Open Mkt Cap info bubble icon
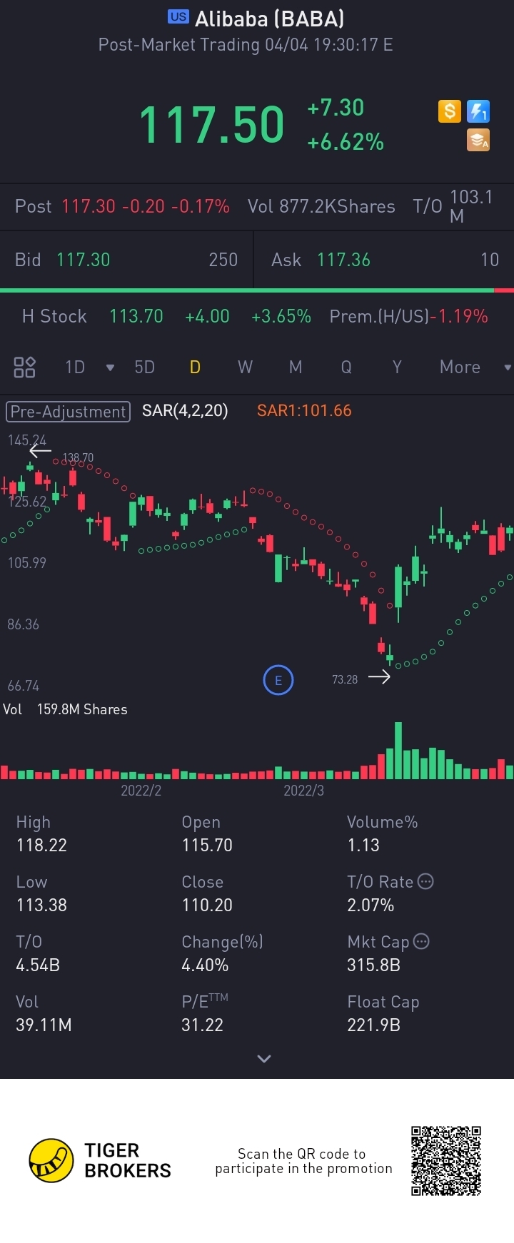The width and height of the screenshot is (514, 1243). (421, 941)
